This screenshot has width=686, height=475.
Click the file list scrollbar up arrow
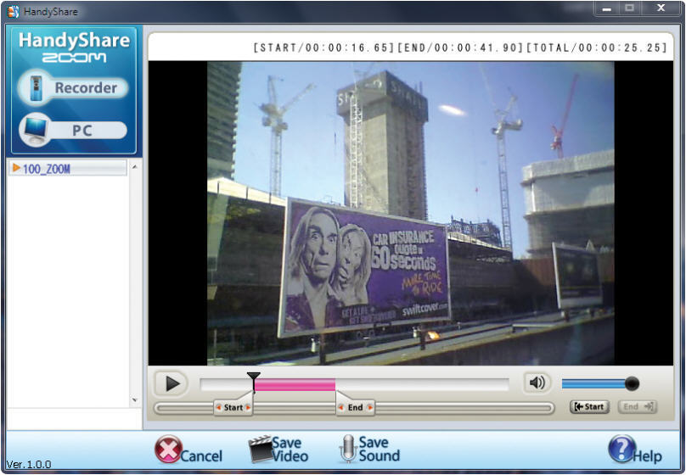135,167
